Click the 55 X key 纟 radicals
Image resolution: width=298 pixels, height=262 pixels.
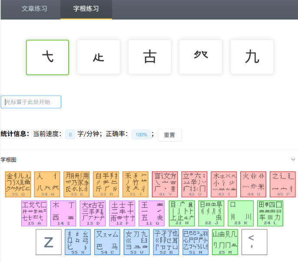coord(78,242)
